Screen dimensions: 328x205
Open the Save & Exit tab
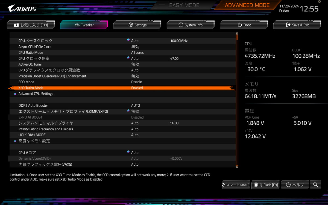point(297,25)
